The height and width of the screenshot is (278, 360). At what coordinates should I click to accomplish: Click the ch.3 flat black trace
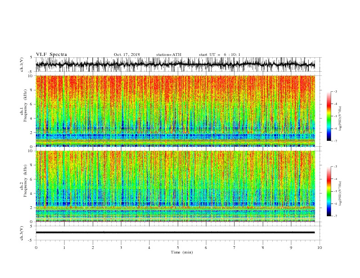coord(175,233)
